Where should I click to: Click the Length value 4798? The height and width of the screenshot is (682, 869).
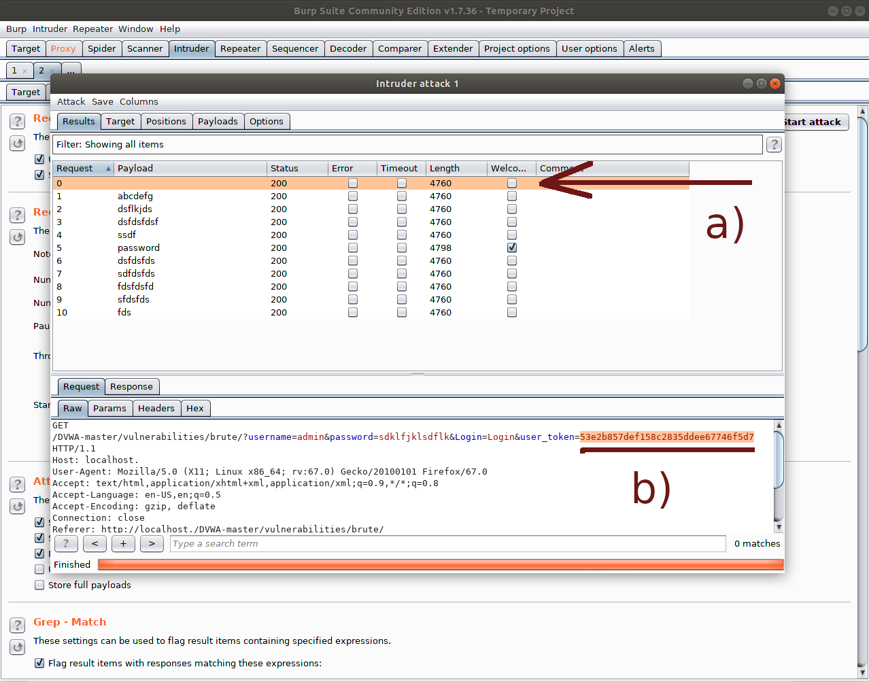click(441, 248)
